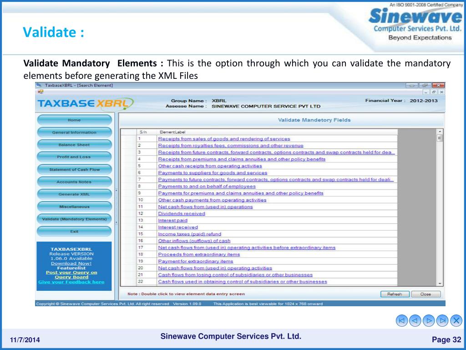Viewport: 466px width, 350px height.
Task: Click previous slide arrow icon
Action: tap(415, 320)
